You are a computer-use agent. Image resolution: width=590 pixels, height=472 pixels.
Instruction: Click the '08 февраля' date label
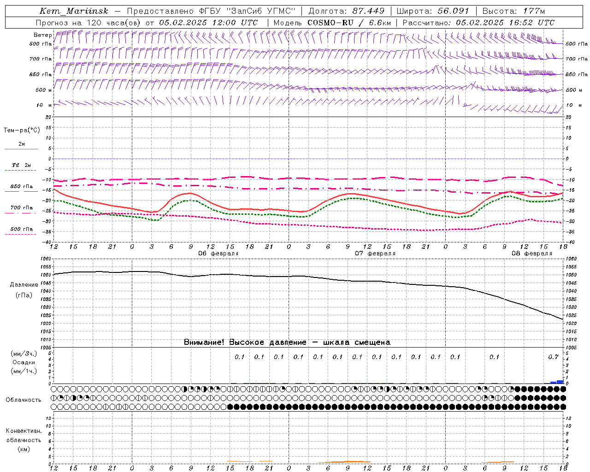point(532,254)
